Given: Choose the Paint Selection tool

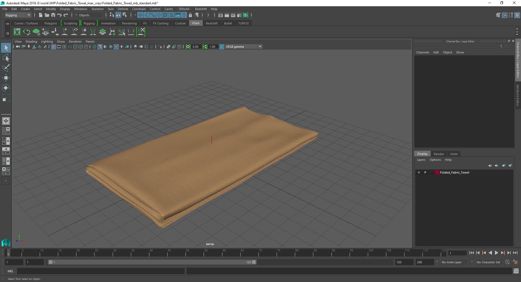Looking at the screenshot, I should click(x=6, y=68).
